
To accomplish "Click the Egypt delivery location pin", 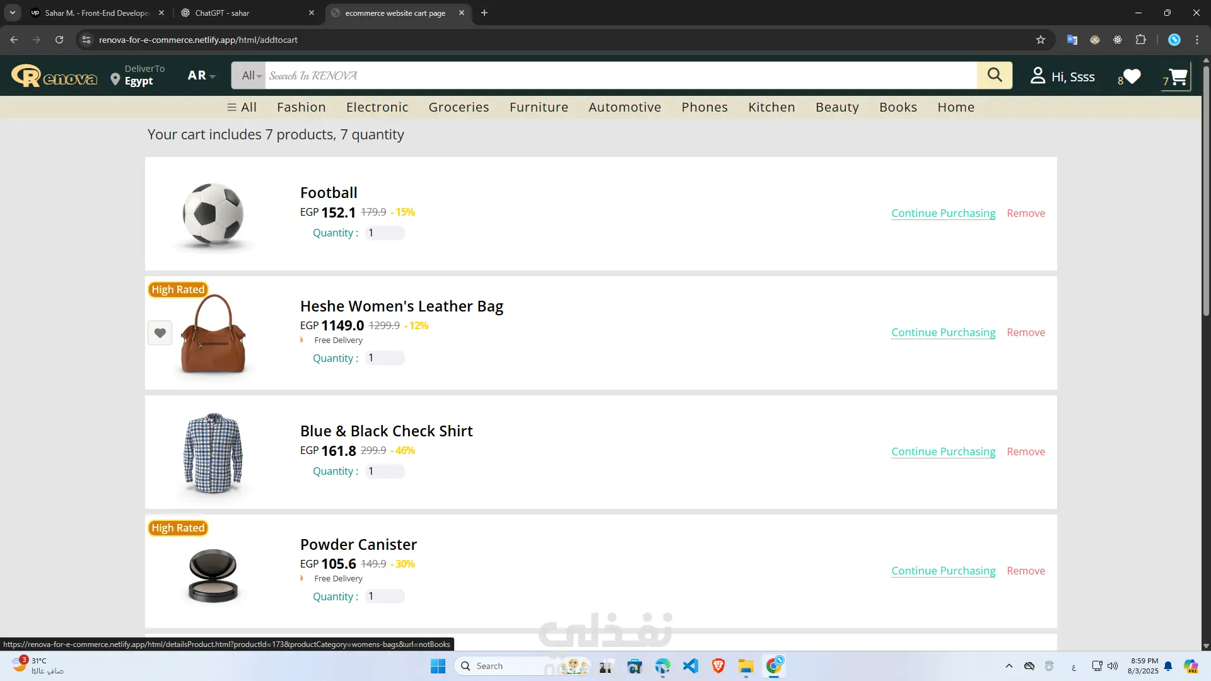I will pyautogui.click(x=115, y=79).
